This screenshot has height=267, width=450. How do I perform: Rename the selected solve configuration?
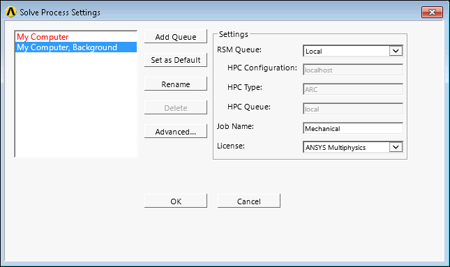pyautogui.click(x=176, y=84)
